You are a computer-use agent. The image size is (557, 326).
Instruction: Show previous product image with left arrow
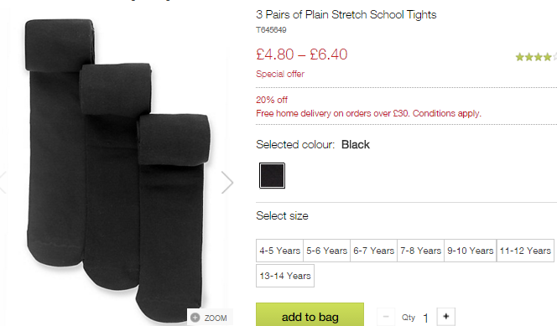(x=3, y=183)
